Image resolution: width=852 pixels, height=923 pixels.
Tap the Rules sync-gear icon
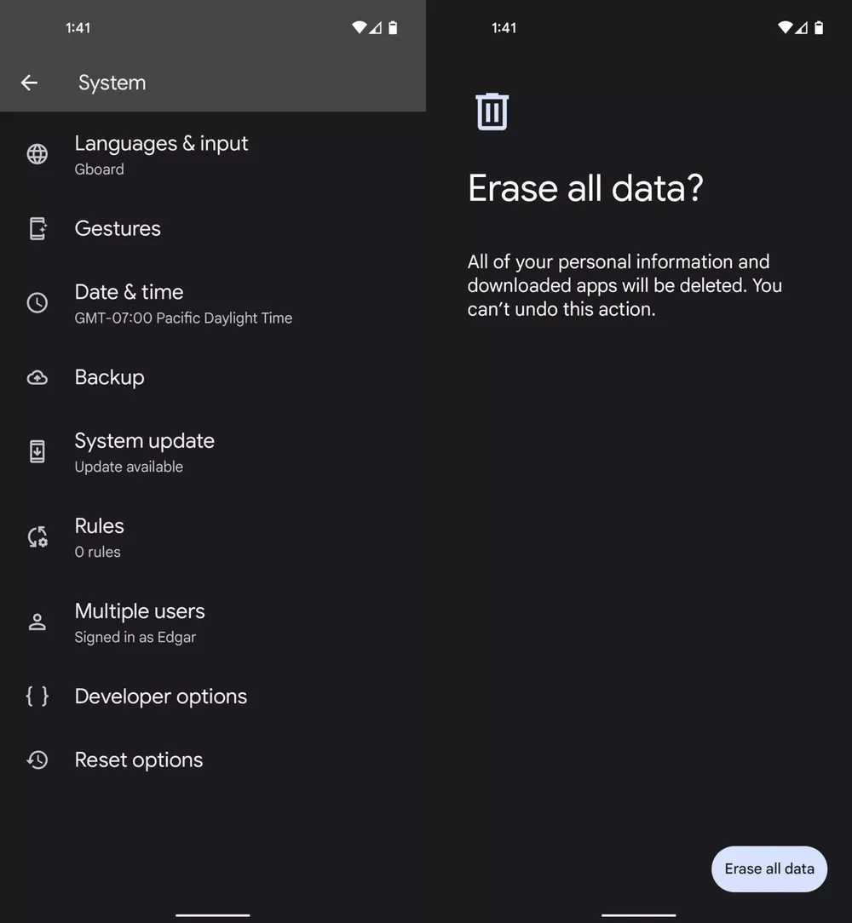pyautogui.click(x=37, y=536)
